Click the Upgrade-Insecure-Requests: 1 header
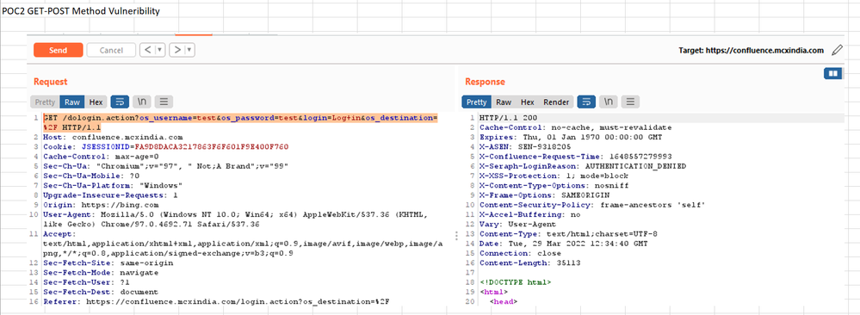Screen dimensions: 860x315 click(109, 195)
